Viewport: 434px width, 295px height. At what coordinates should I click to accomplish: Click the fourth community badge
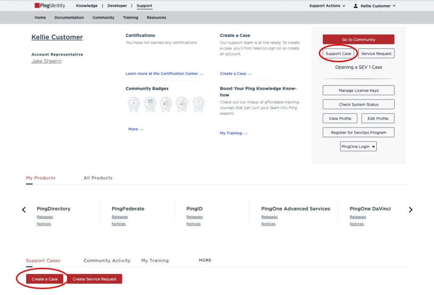click(182, 105)
